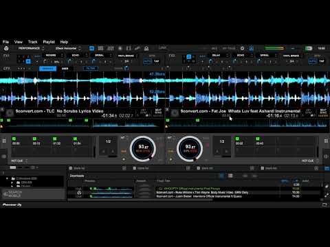
Task: Toggle the first highlighted blue CFX button
Action: click(47, 69)
